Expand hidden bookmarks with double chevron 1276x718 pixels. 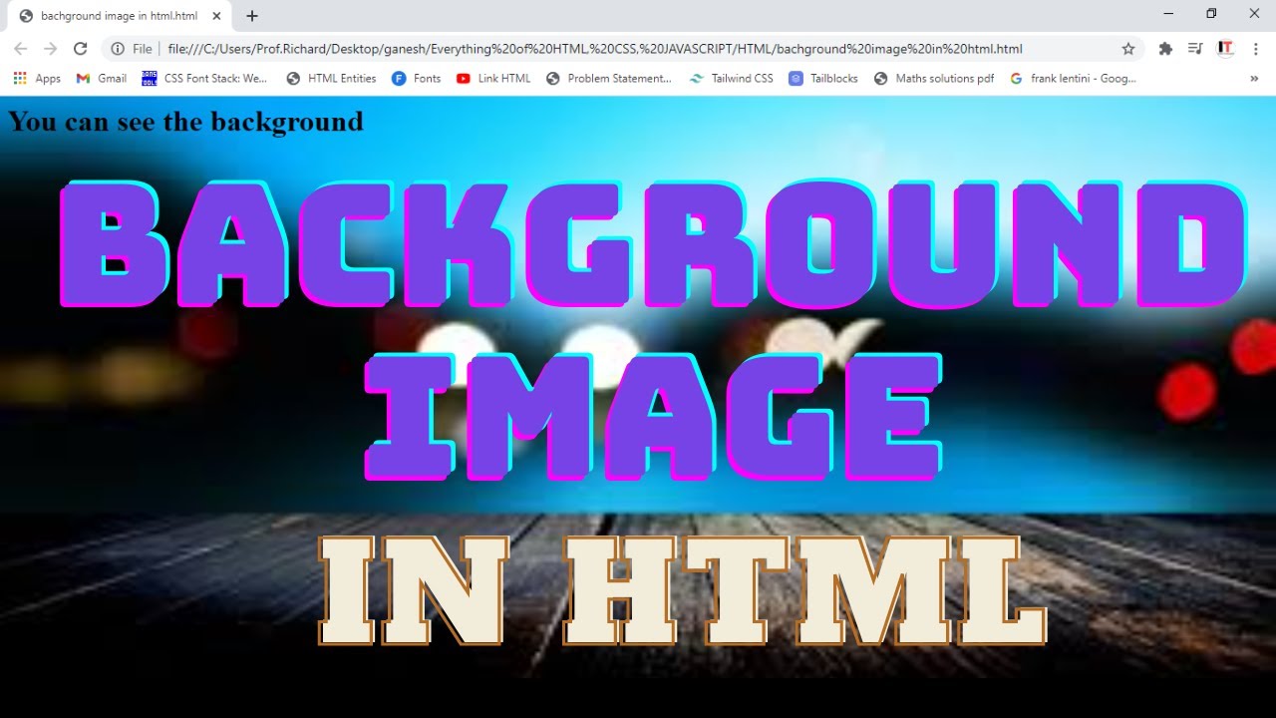pyautogui.click(x=1254, y=78)
